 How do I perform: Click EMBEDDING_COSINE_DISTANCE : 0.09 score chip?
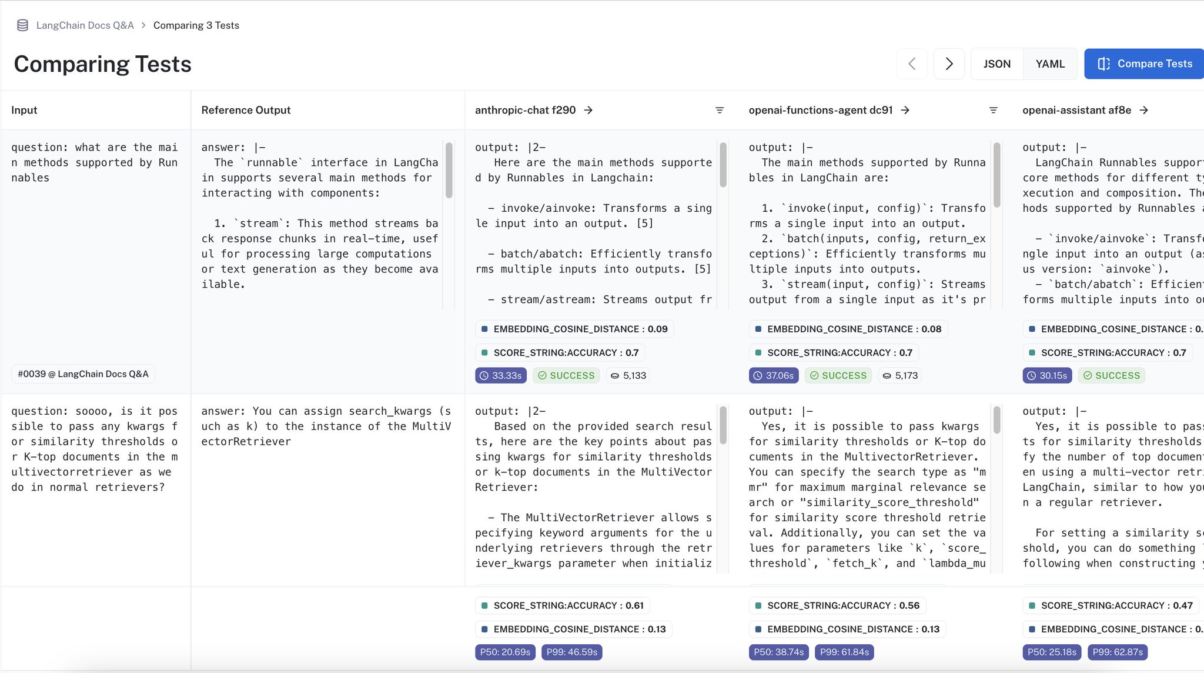point(574,329)
